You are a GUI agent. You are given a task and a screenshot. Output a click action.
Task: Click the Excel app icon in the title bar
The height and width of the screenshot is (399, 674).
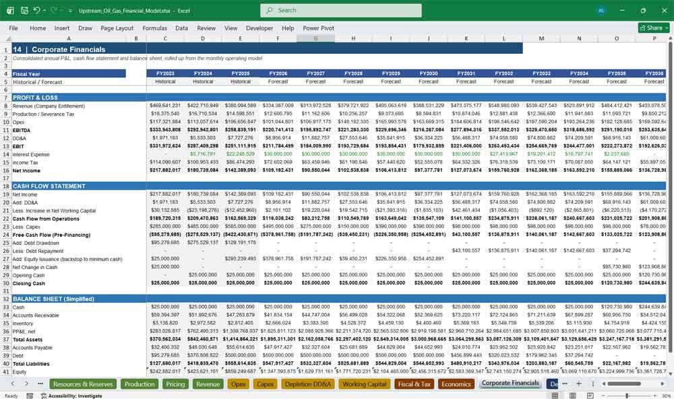point(10,10)
